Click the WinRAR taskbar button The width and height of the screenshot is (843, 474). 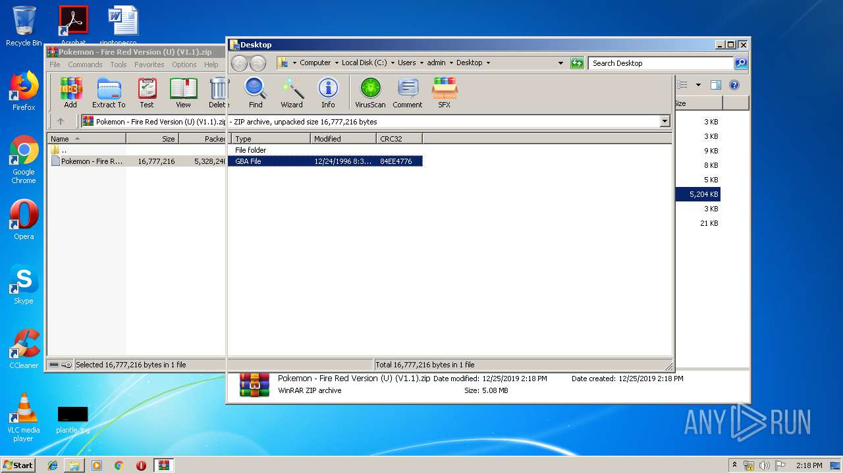click(164, 465)
